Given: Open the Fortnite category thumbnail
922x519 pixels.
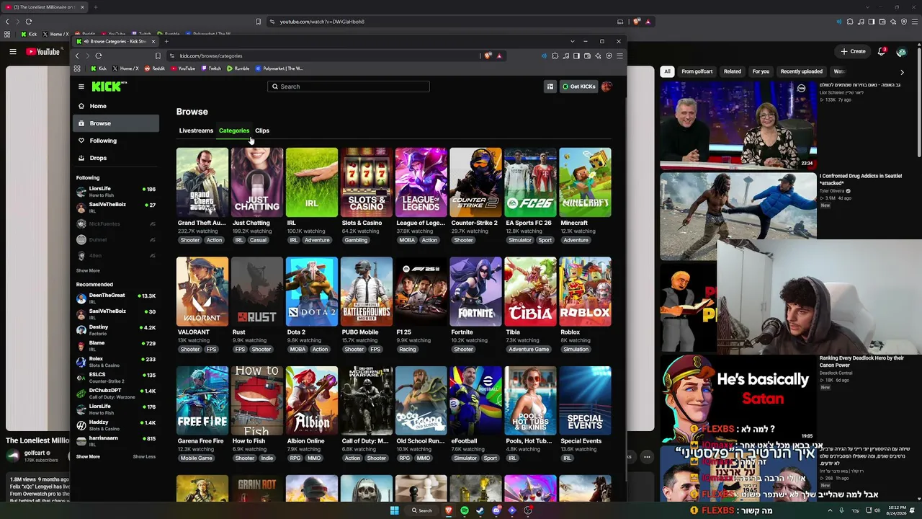Looking at the screenshot, I should (x=475, y=291).
